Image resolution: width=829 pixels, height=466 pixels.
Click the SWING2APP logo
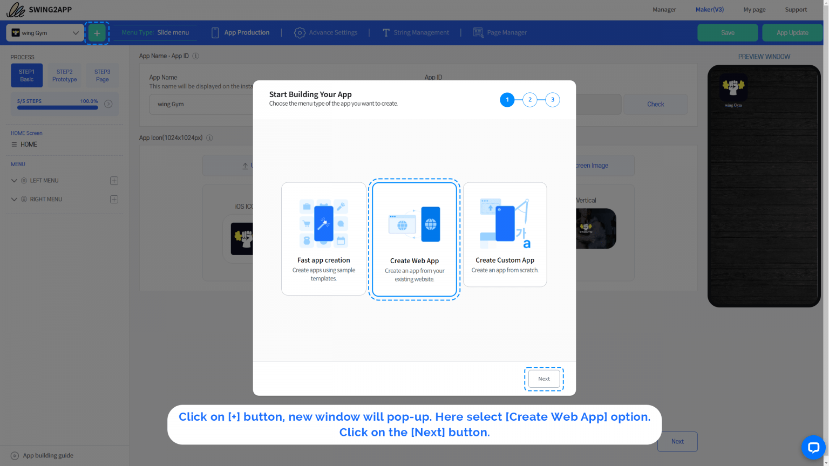coord(39,10)
